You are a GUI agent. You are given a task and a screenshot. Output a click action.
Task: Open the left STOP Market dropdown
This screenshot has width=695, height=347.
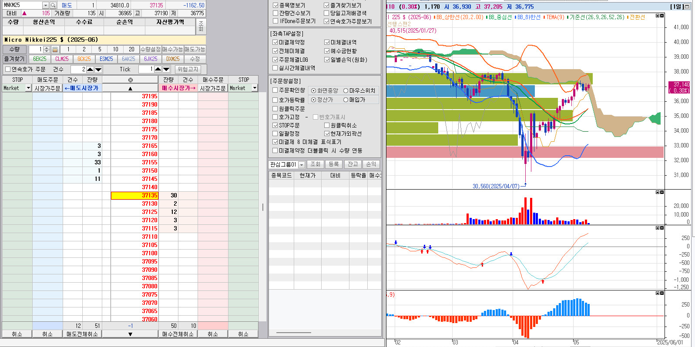click(x=28, y=88)
